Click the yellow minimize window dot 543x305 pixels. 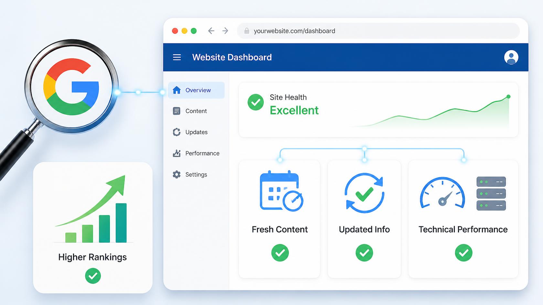pyautogui.click(x=184, y=31)
